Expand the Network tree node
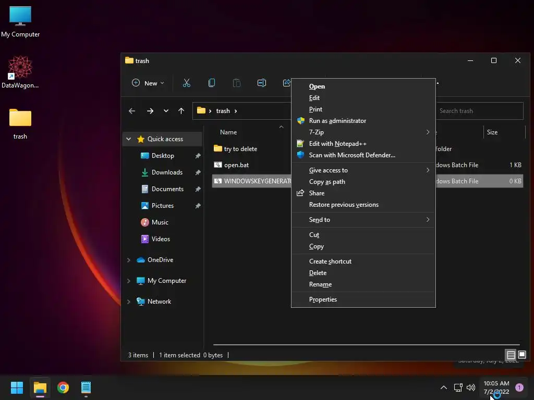 coord(128,302)
